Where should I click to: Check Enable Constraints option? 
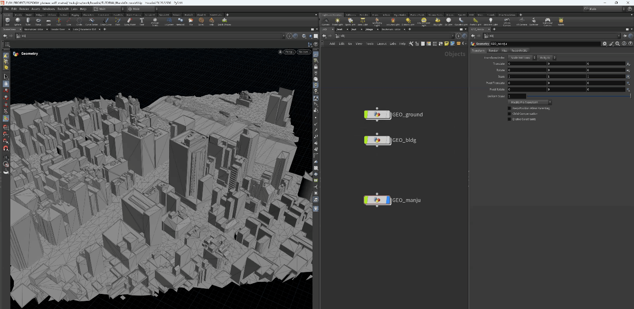point(509,119)
